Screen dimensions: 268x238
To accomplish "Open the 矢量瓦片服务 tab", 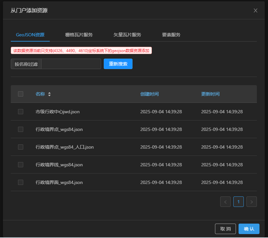I will [x=127, y=35].
